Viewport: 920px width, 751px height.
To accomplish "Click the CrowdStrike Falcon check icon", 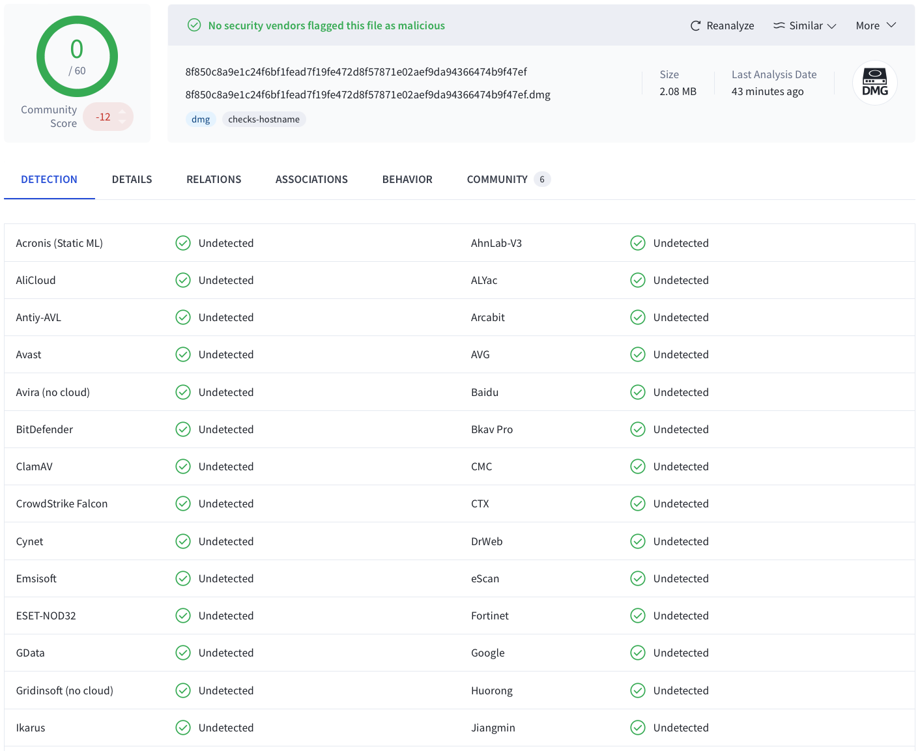I will 183,503.
